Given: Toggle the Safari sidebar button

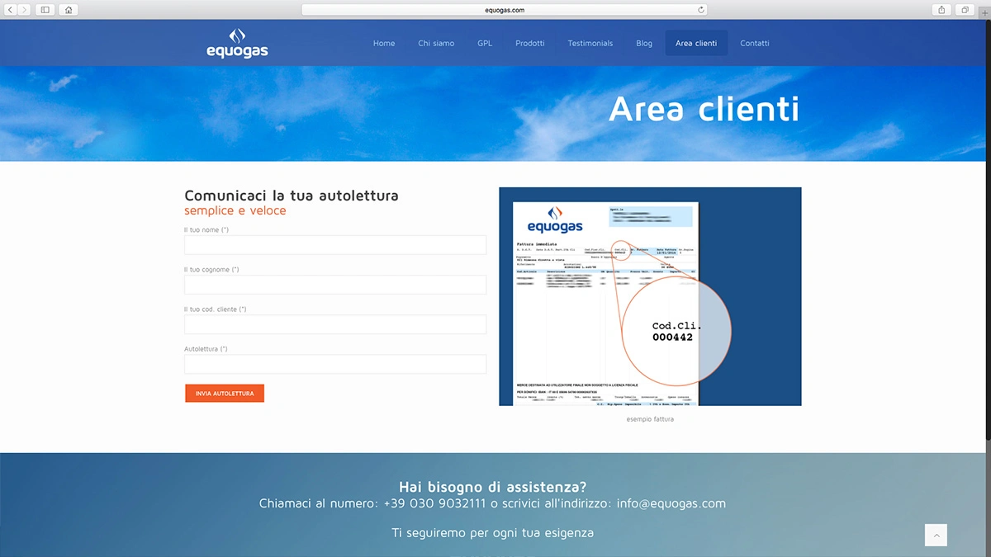Looking at the screenshot, I should click(45, 10).
